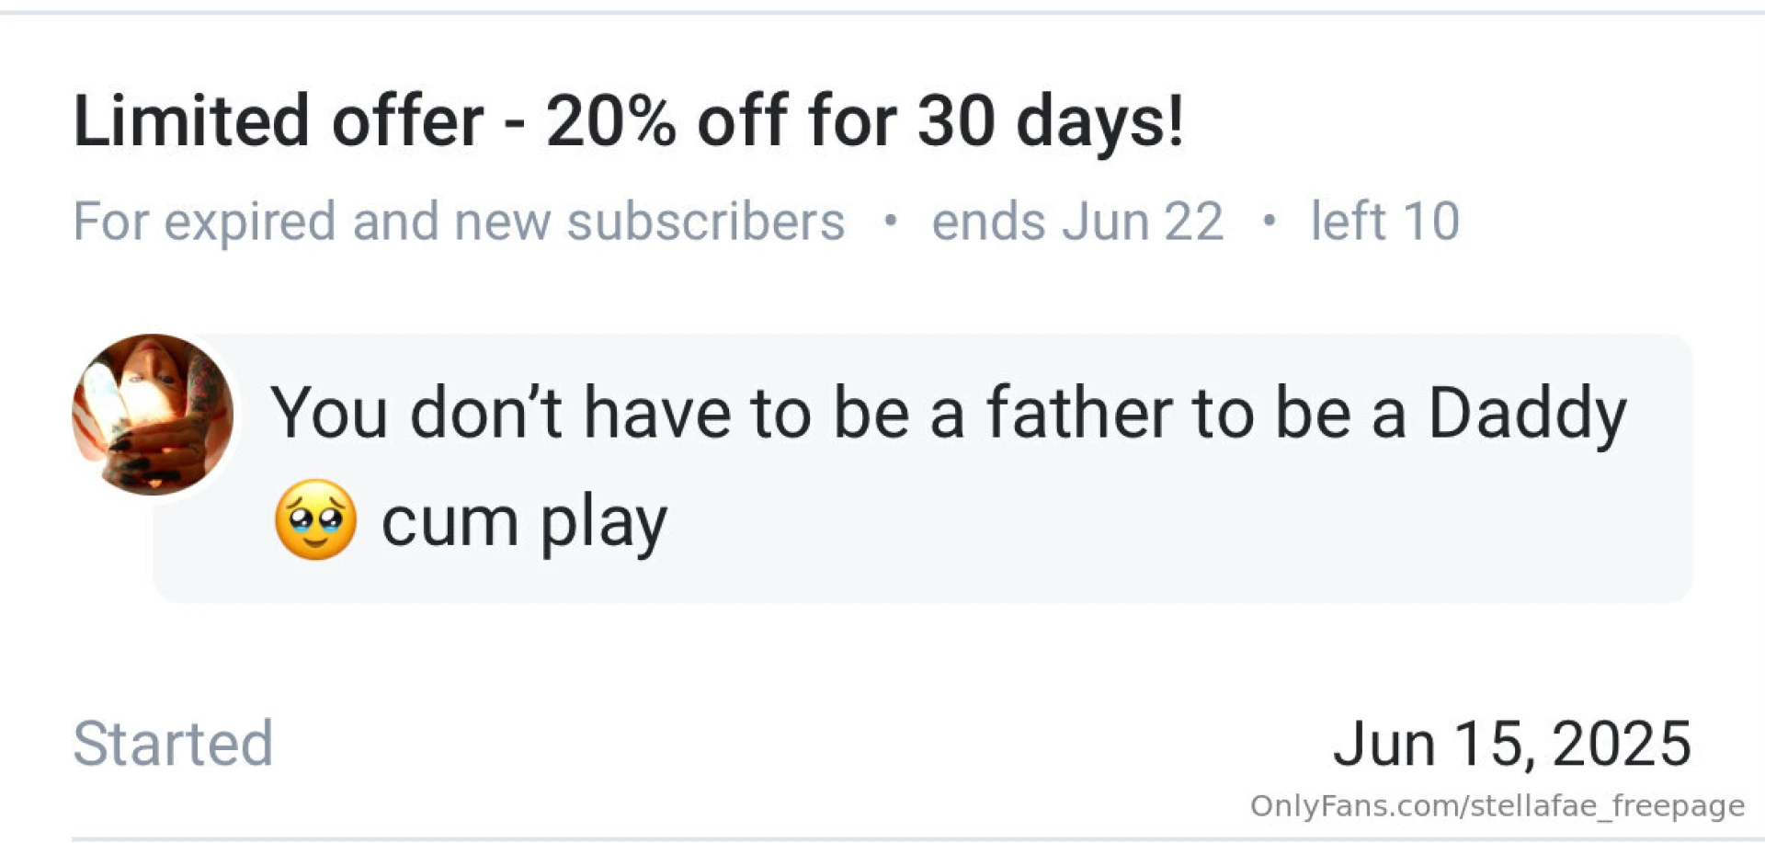The image size is (1765, 843).
Task: Click the 'ends Jun 22' label
Action: [1077, 222]
